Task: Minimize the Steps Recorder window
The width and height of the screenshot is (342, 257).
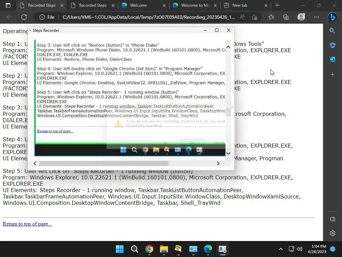Action: pyautogui.click(x=205, y=30)
